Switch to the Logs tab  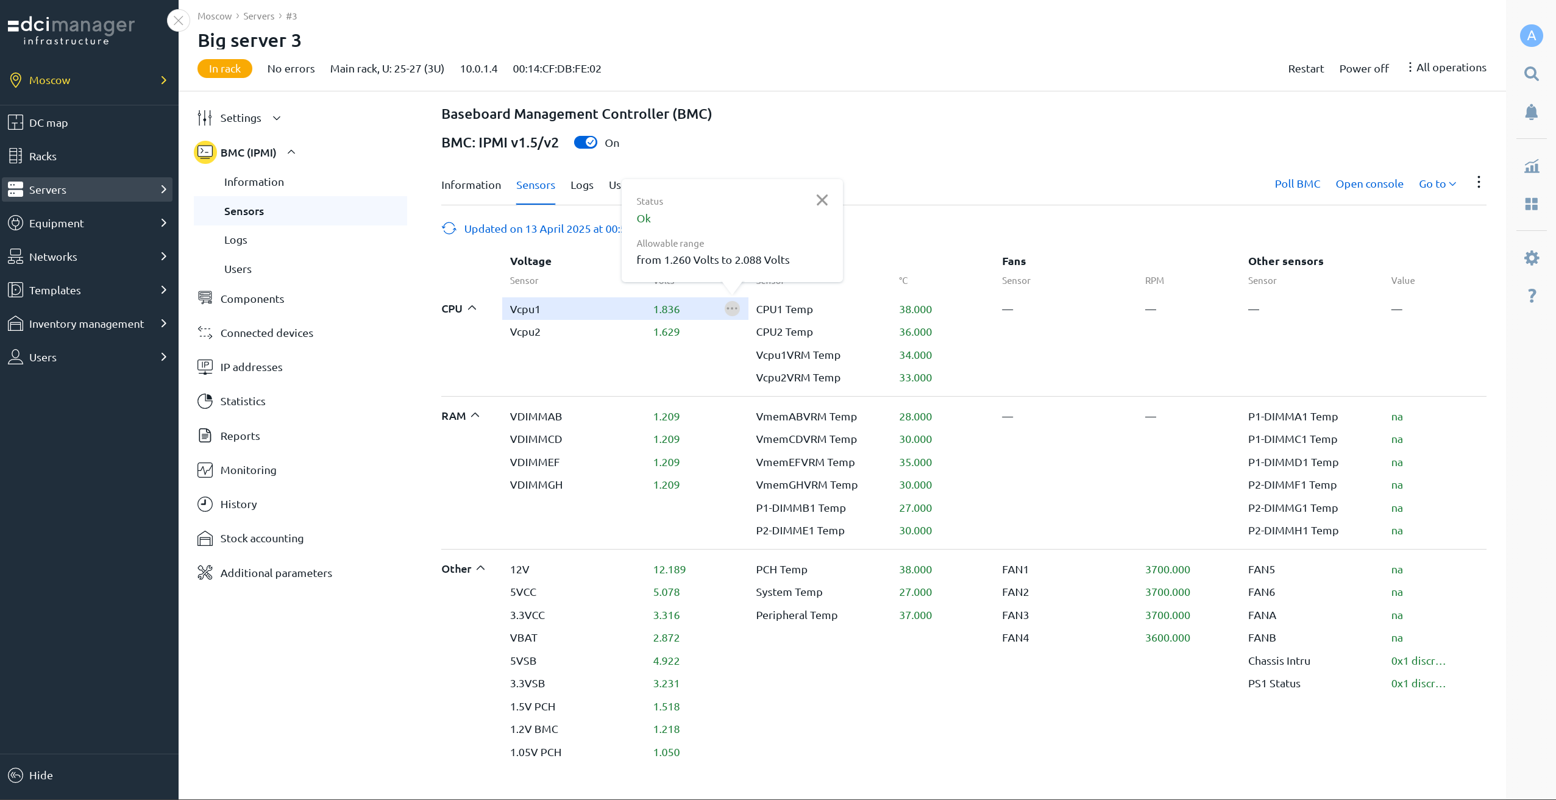(581, 185)
